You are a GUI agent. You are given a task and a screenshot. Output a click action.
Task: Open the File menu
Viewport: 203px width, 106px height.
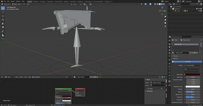[5, 1]
